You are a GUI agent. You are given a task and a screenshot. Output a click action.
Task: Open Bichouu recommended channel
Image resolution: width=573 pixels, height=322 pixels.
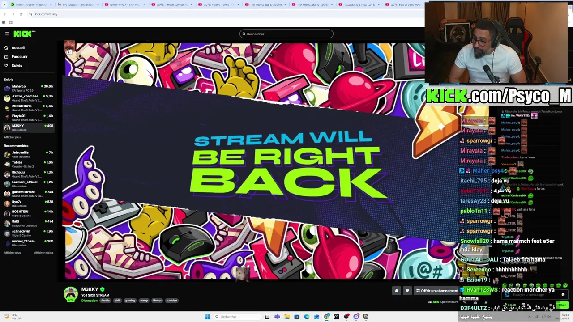(x=29, y=174)
